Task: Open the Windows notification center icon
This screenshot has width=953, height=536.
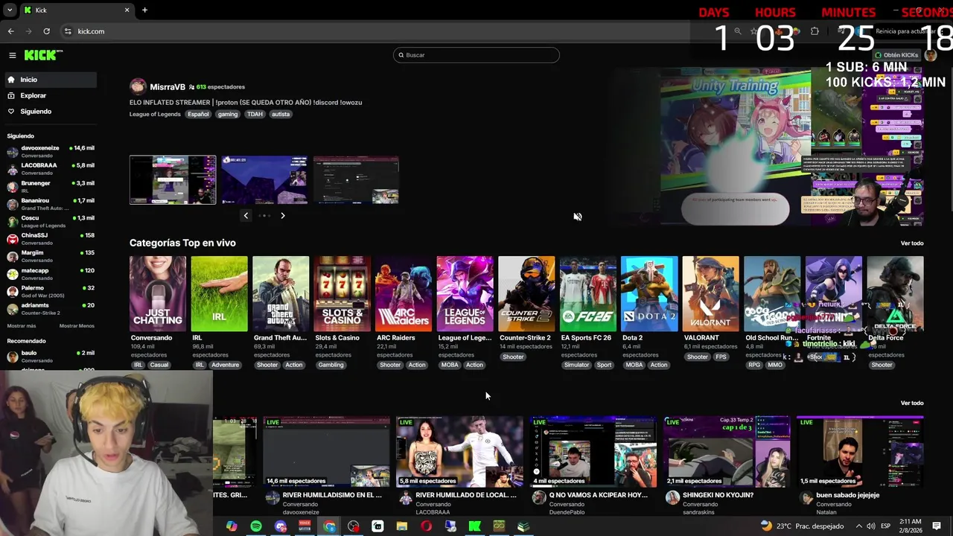Action: click(x=937, y=526)
